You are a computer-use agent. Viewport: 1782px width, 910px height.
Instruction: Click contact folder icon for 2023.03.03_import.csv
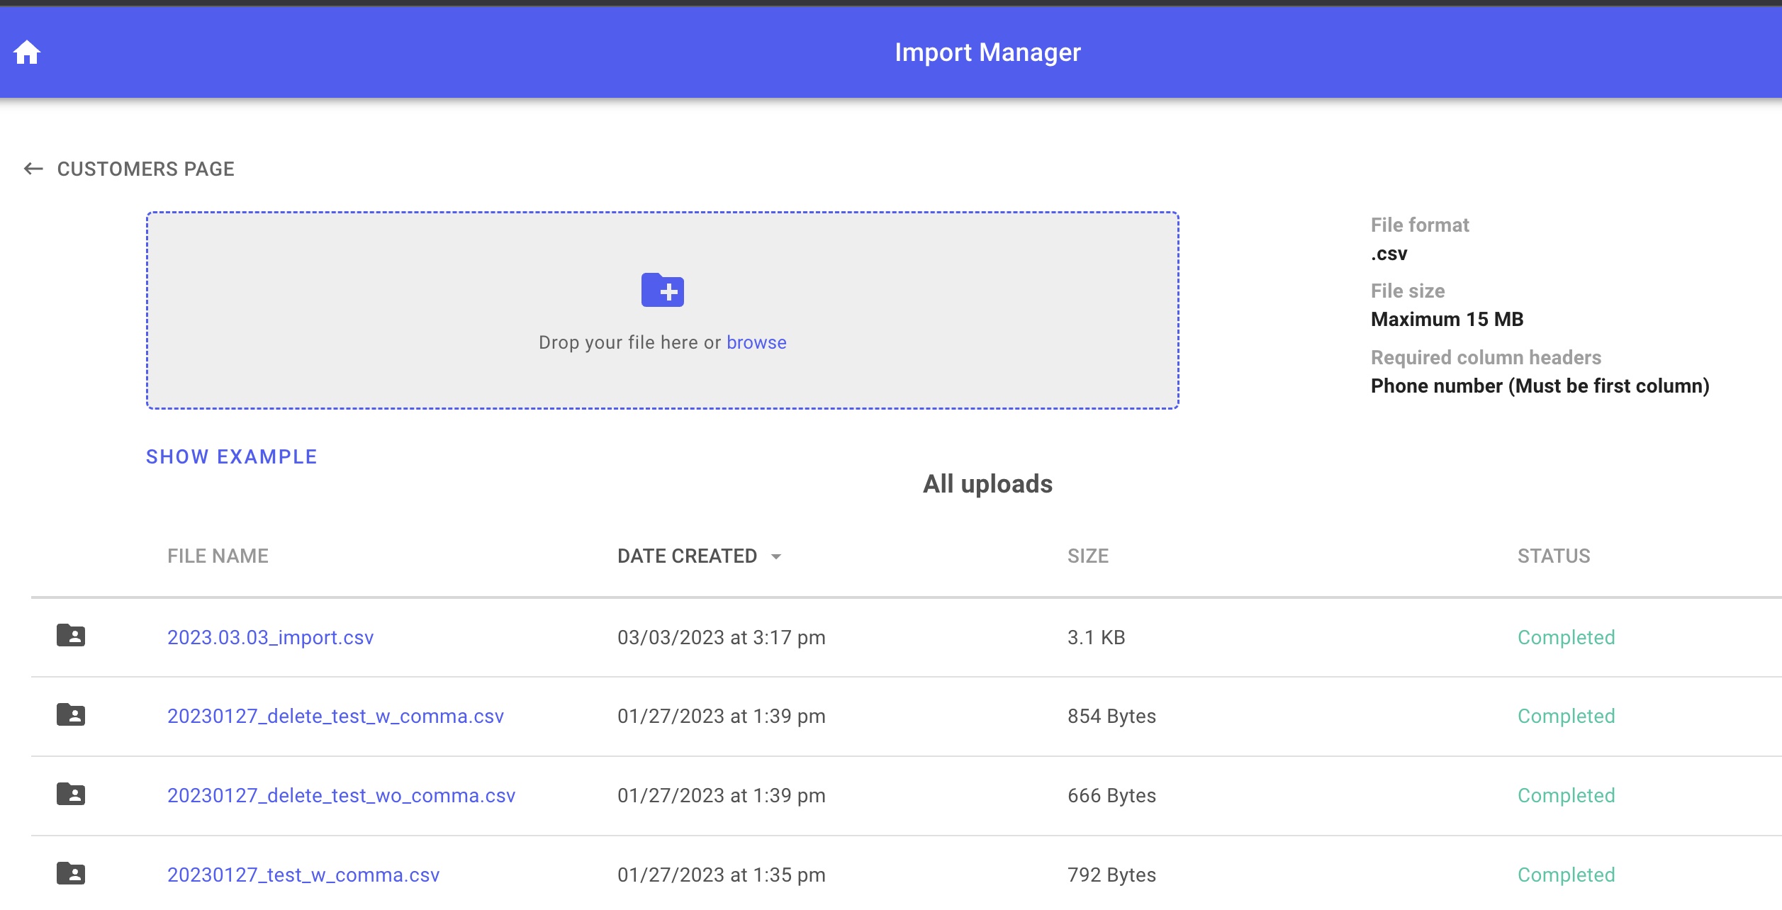click(x=71, y=636)
